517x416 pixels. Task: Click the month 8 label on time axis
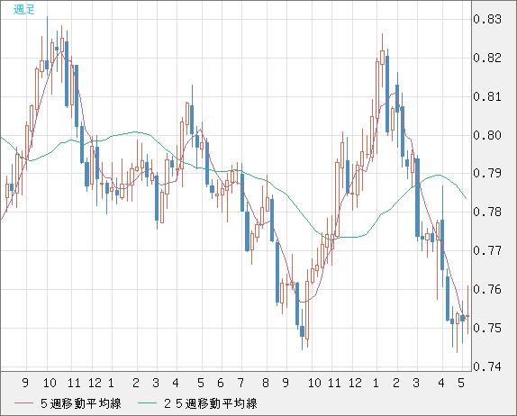[x=266, y=383]
